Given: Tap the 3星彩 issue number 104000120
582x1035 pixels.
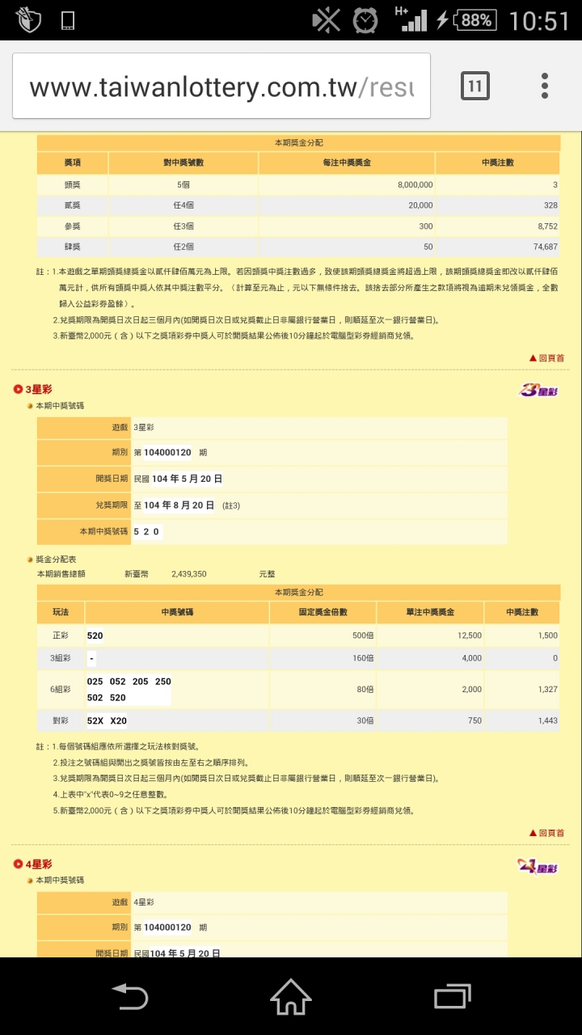Looking at the screenshot, I should 167,453.
